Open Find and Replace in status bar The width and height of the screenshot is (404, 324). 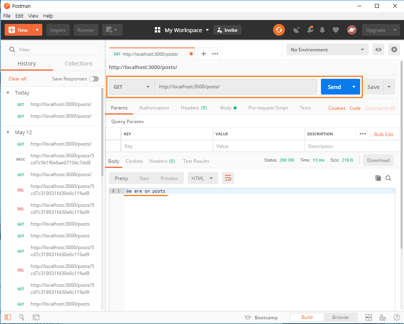click(22, 317)
